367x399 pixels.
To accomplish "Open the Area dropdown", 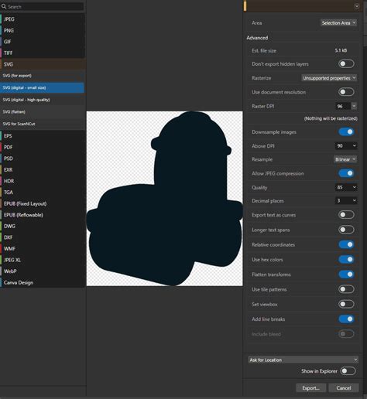I will pyautogui.click(x=338, y=23).
